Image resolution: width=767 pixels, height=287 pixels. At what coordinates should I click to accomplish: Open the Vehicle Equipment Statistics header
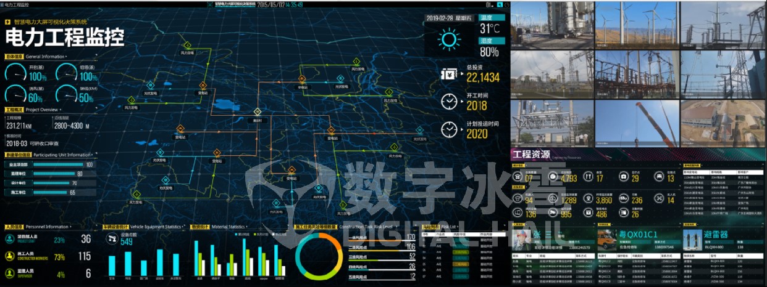click(153, 227)
